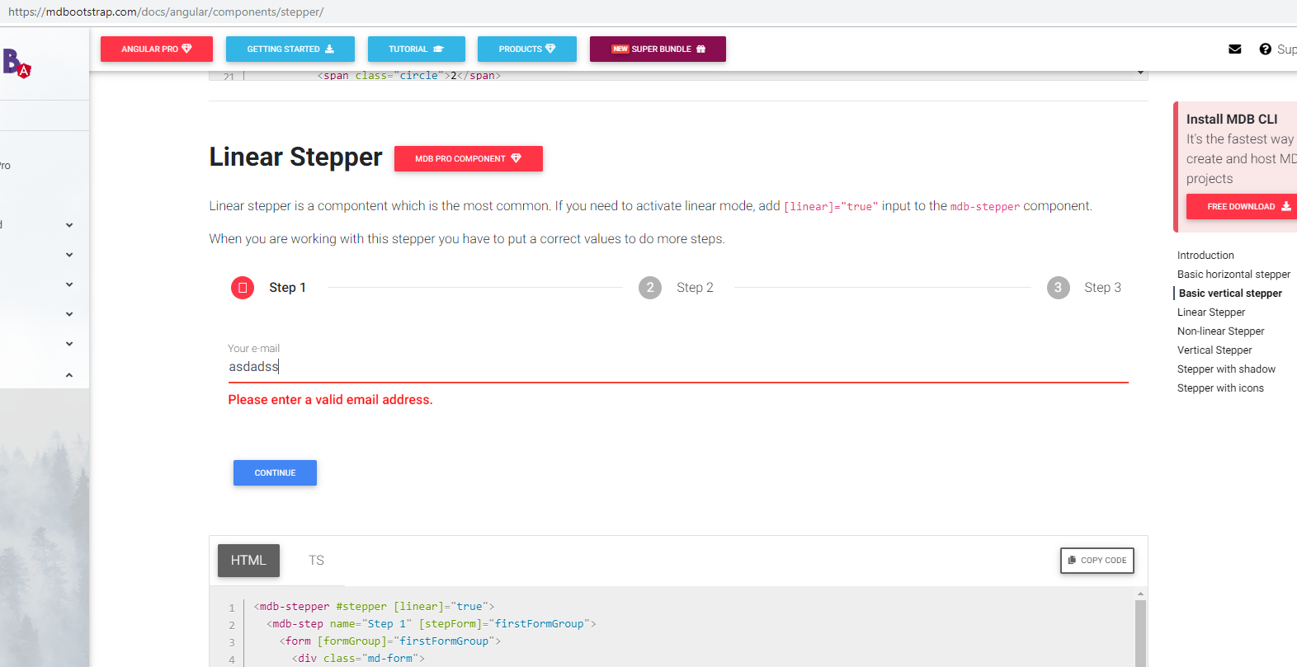
Task: Click the Step 3 label
Action: point(1102,288)
